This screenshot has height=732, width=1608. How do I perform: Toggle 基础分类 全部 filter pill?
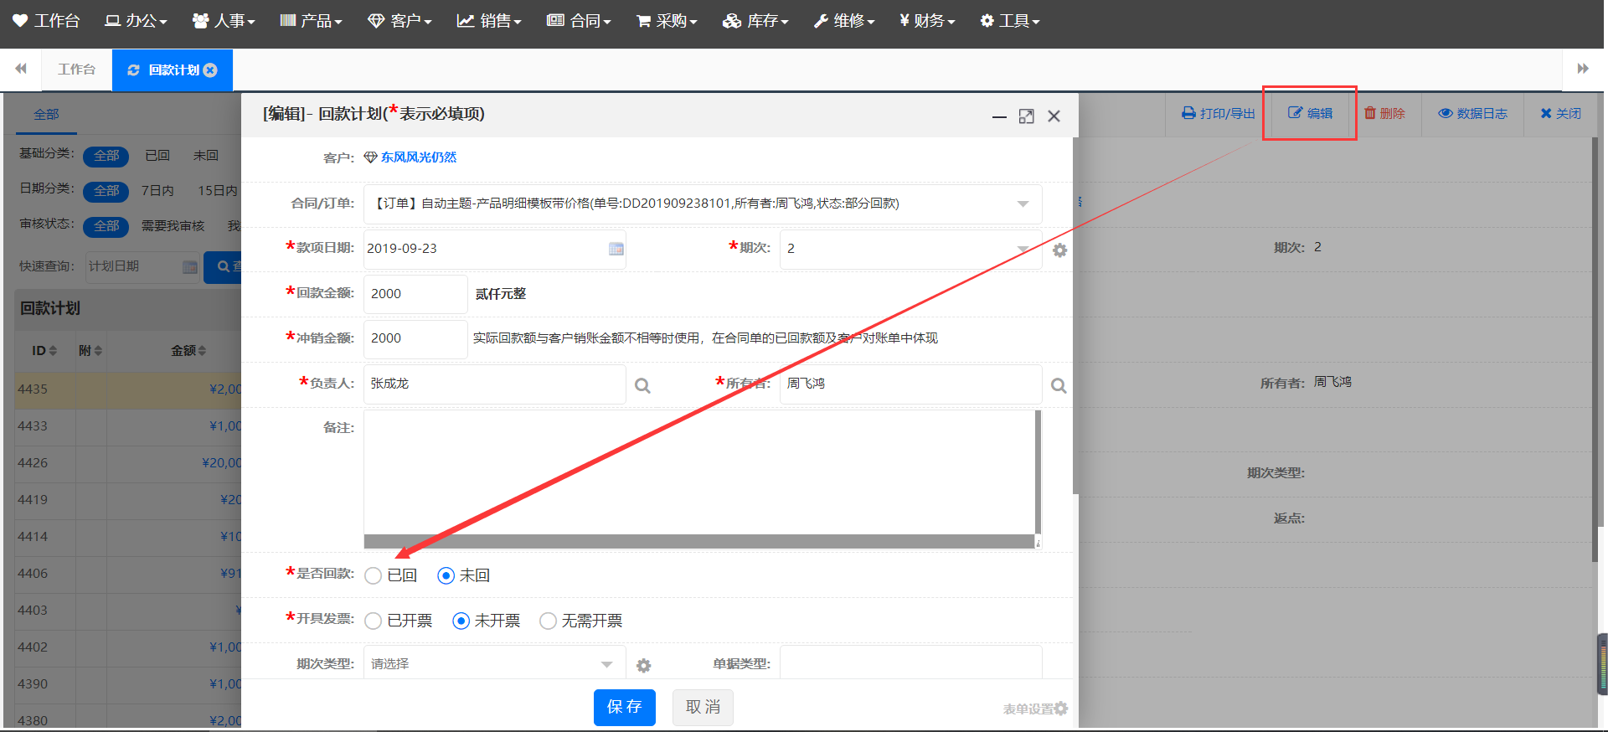point(106,156)
